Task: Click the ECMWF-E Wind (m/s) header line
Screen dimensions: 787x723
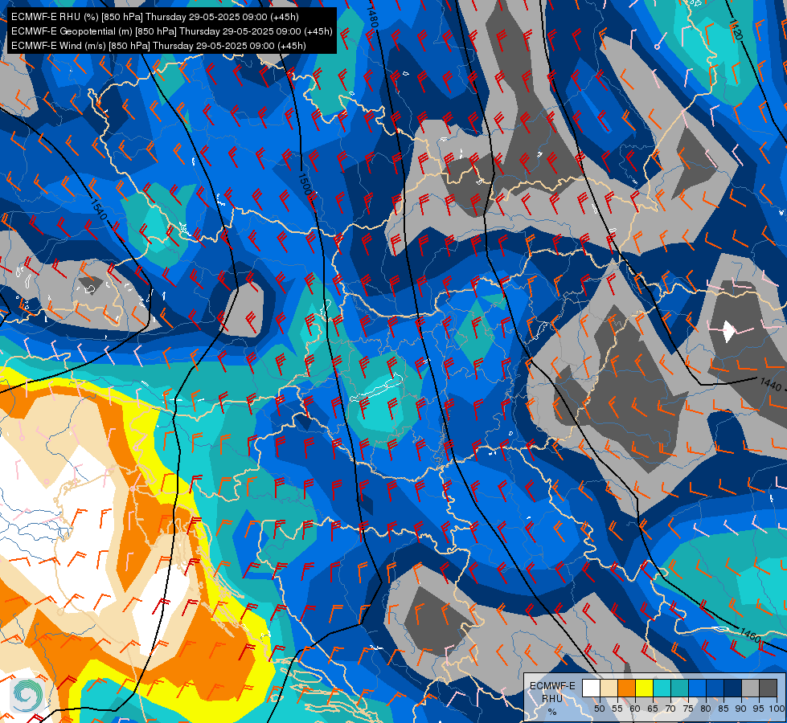Action: tap(158, 46)
